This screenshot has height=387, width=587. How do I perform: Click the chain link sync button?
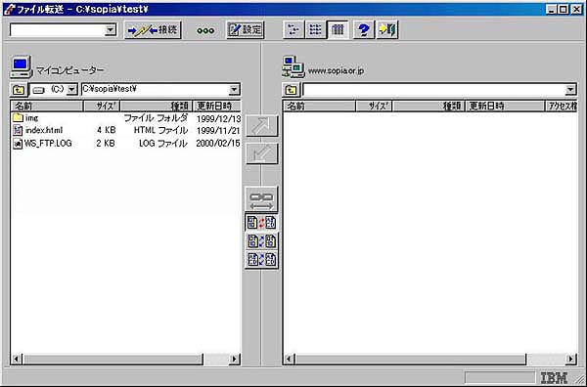point(261,199)
